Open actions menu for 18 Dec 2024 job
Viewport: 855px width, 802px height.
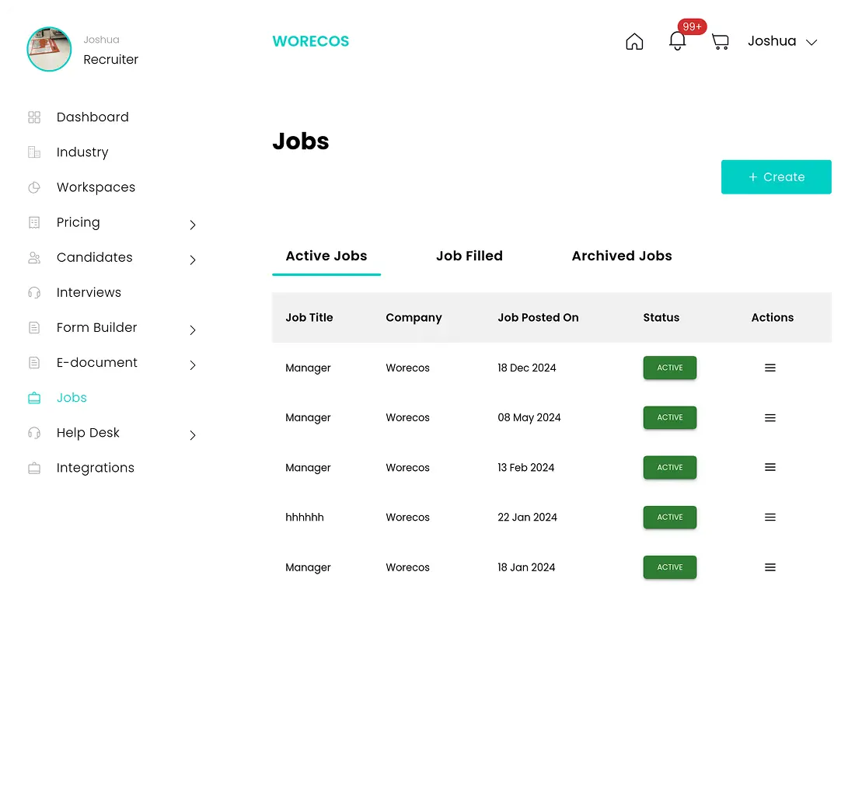tap(770, 368)
